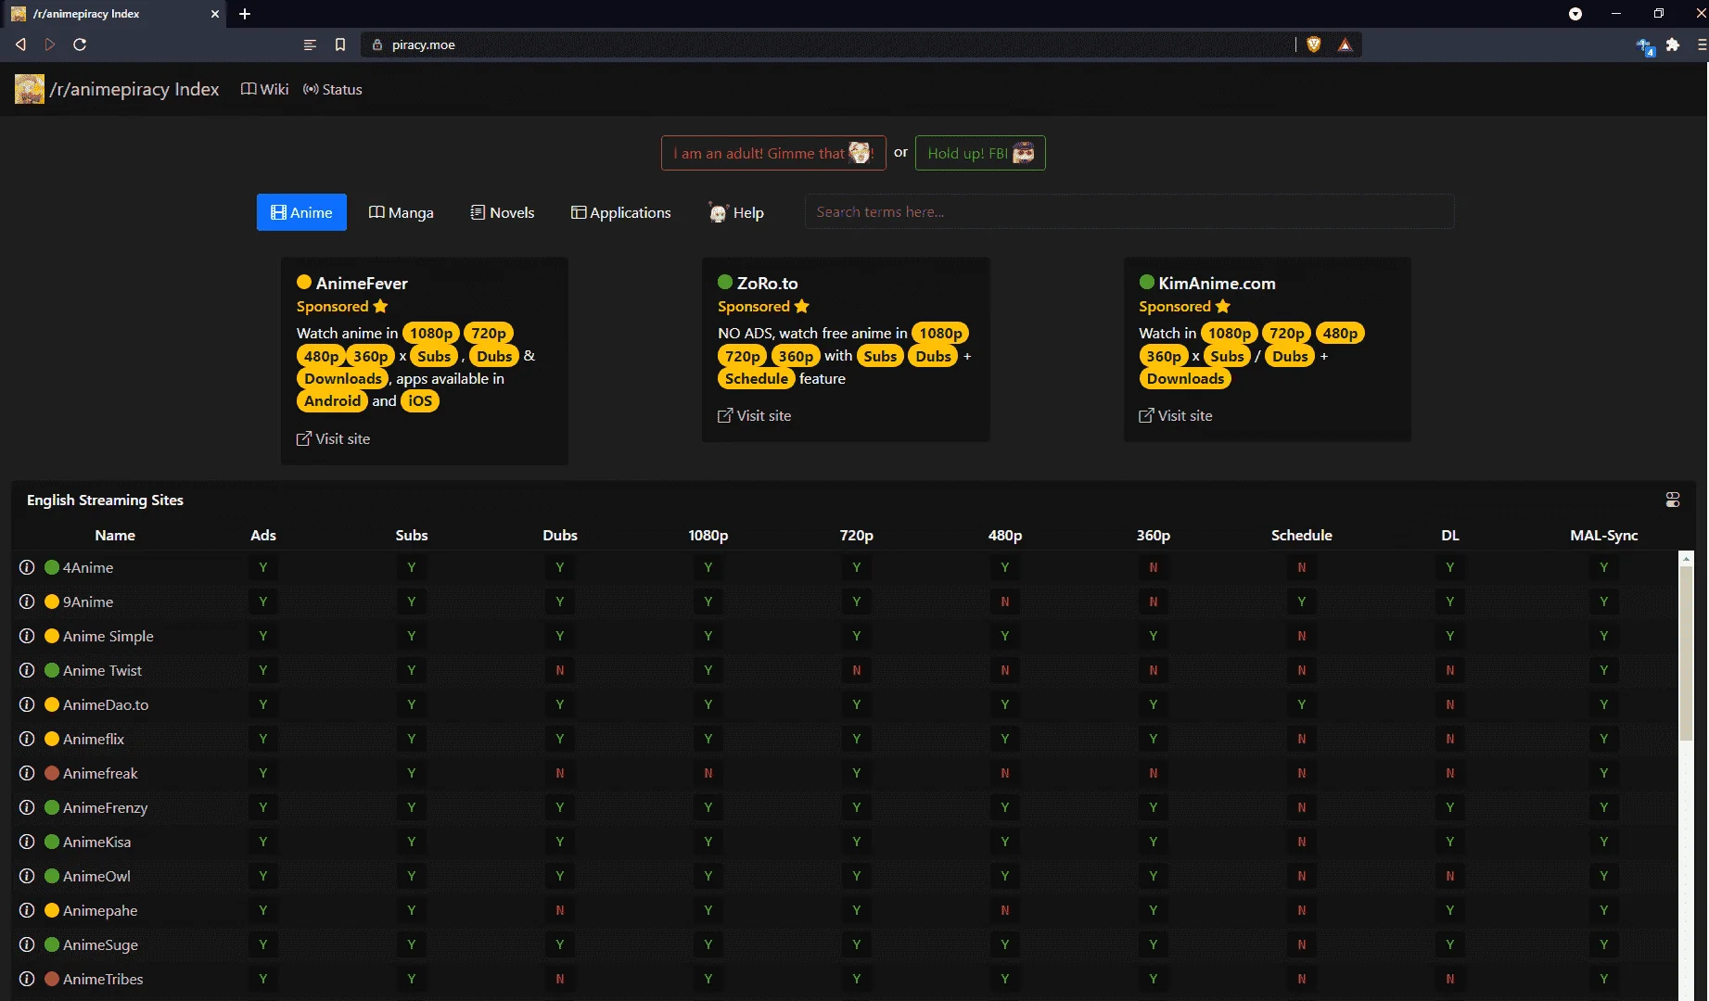Click the Animepahe site name
The image size is (1709, 1001).
point(100,910)
